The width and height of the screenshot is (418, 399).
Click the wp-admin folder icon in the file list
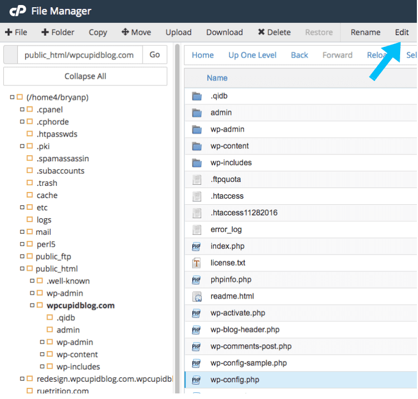(197, 129)
